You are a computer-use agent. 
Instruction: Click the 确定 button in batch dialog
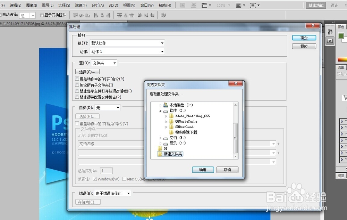point(304,38)
